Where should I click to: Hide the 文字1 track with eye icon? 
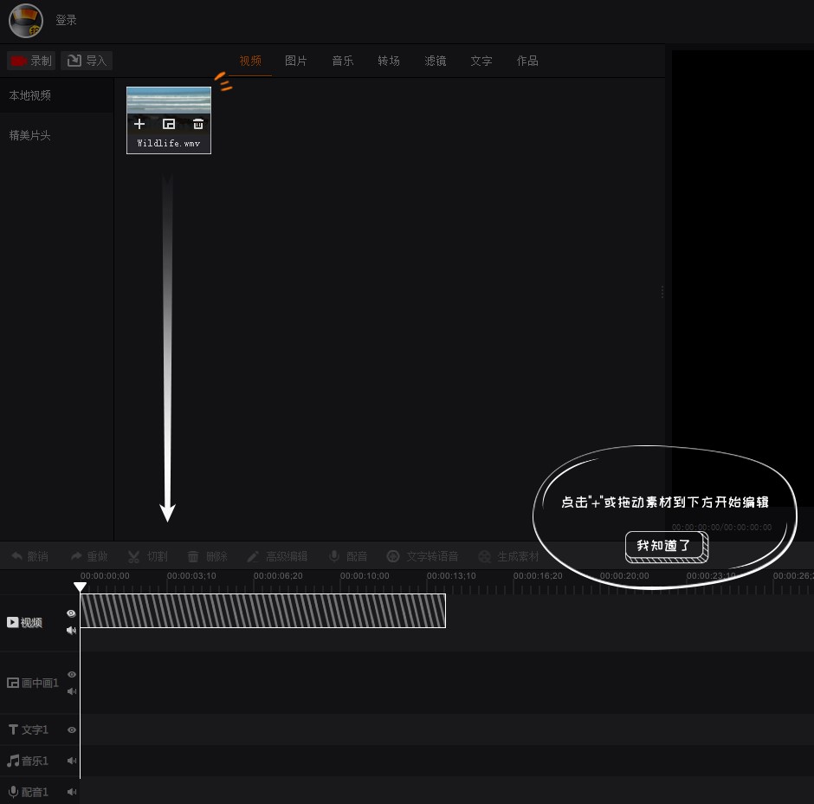[x=72, y=730]
